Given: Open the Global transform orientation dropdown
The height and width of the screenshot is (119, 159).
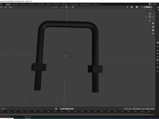Looking at the screenshot, I should coord(56,7).
